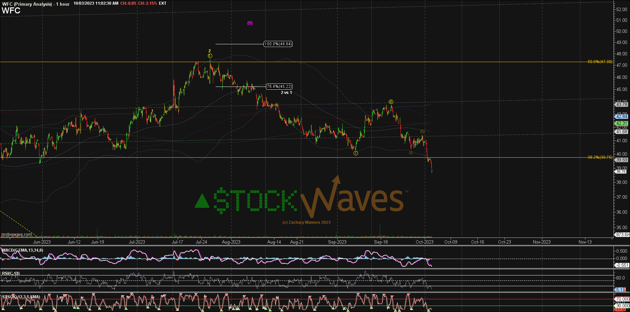This screenshot has width=630, height=312.
Task: Click the 10/03/2023 11:02:30 AM timestamp
Action: (96, 3)
